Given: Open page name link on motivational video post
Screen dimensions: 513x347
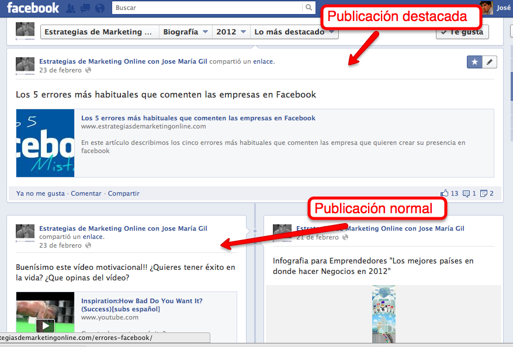Looking at the screenshot, I should tap(123, 228).
